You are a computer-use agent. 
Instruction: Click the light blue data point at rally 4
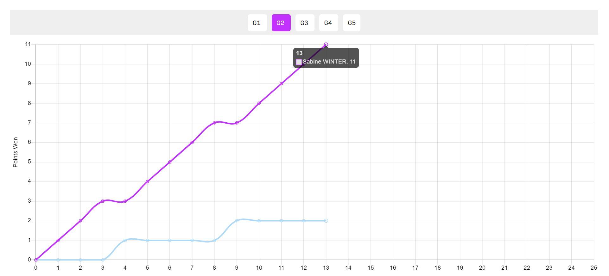pos(125,240)
